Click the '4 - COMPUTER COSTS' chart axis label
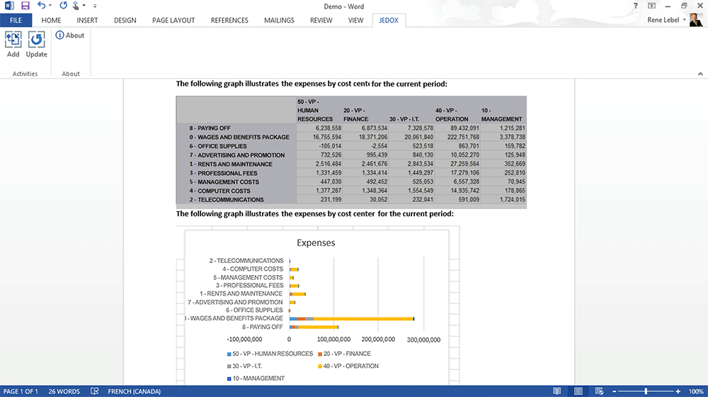 tap(253, 269)
